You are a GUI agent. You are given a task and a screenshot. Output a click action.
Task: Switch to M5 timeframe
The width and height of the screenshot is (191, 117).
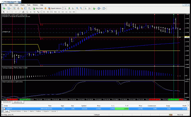pos(48,12)
